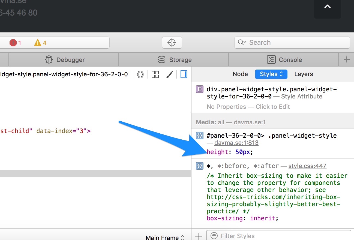Click the element selection crosshair button
This screenshot has height=240, width=354.
(x=172, y=43)
